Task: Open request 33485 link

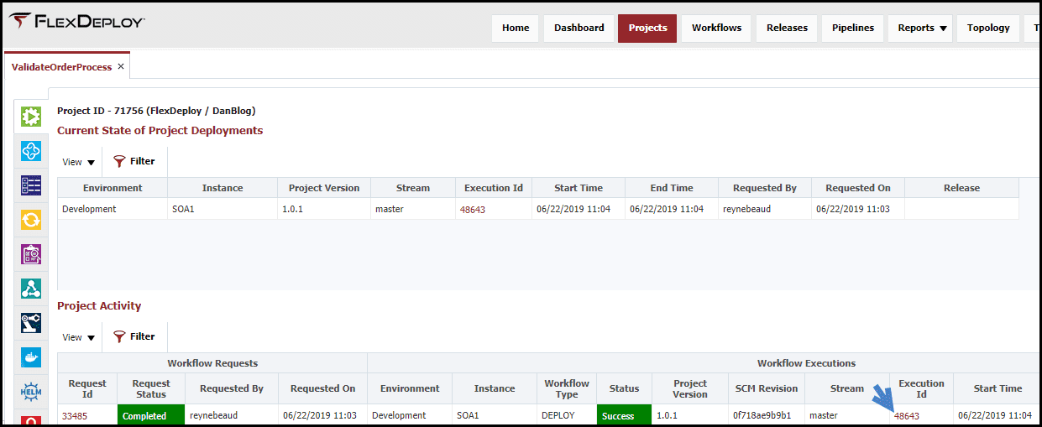Action: point(74,415)
